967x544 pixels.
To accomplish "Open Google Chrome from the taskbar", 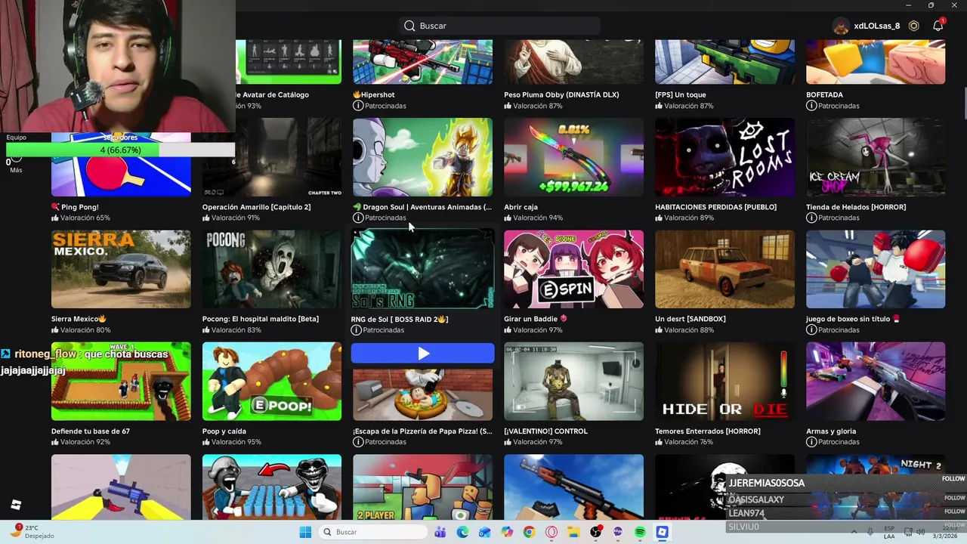I will coord(529,532).
